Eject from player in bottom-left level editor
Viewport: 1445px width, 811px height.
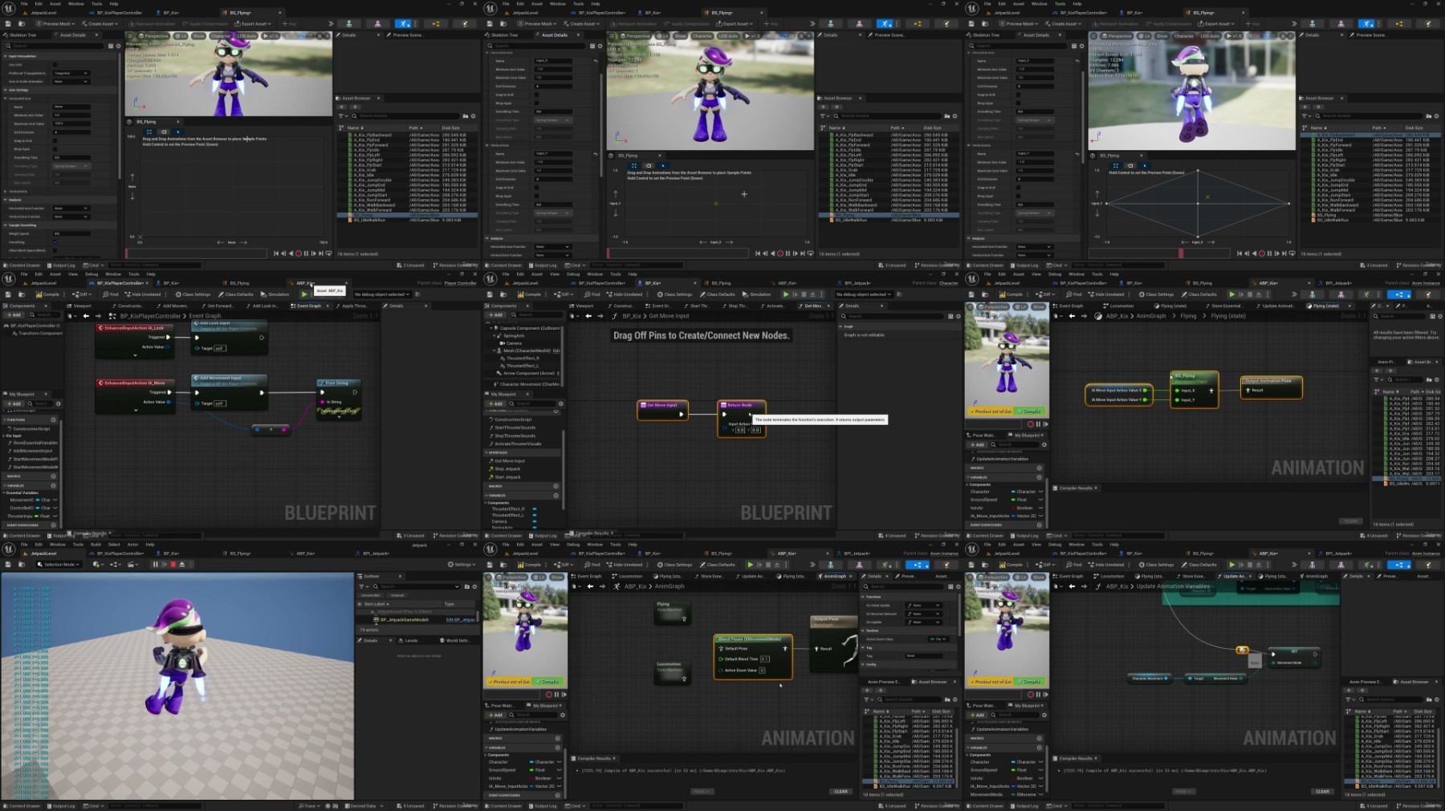pyautogui.click(x=181, y=565)
